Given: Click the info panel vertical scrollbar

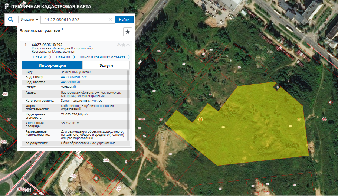Looking at the screenshot, I should click(128, 104).
